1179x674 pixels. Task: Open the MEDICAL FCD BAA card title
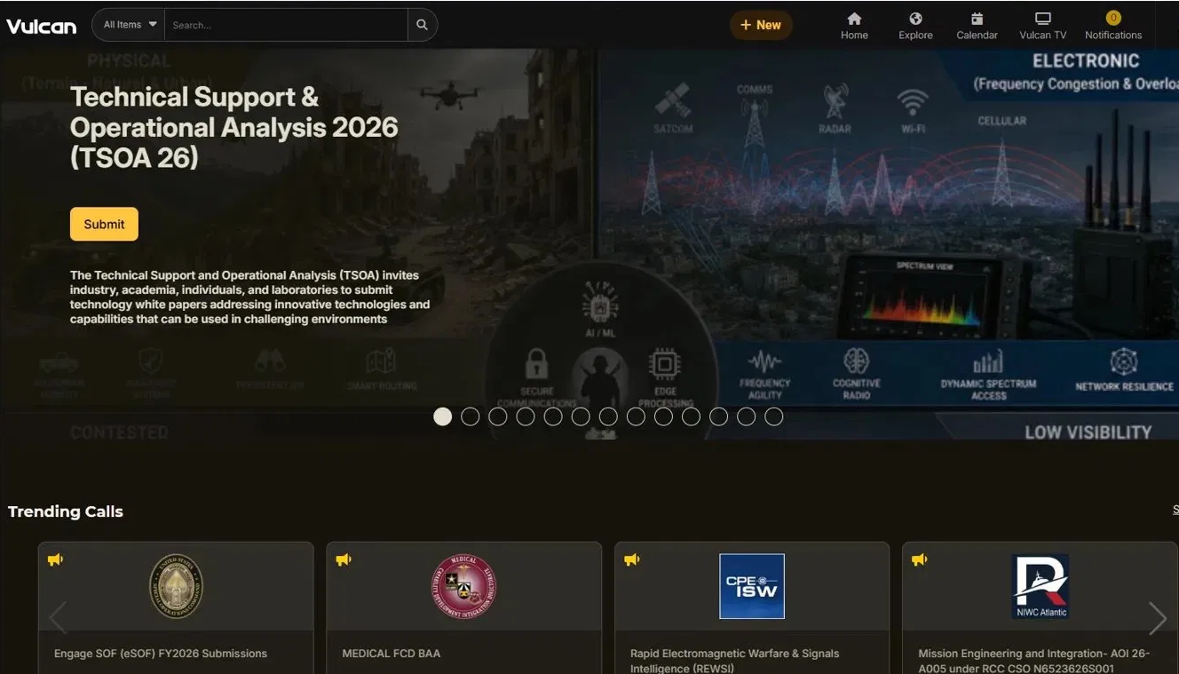point(392,654)
